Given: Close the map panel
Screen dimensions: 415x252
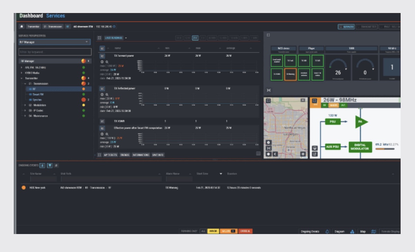Looking at the screenshot, I should tap(303, 100).
